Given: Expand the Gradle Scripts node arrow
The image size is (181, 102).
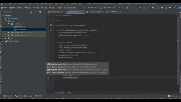Looking at the screenshot, I should [x=3, y=41].
